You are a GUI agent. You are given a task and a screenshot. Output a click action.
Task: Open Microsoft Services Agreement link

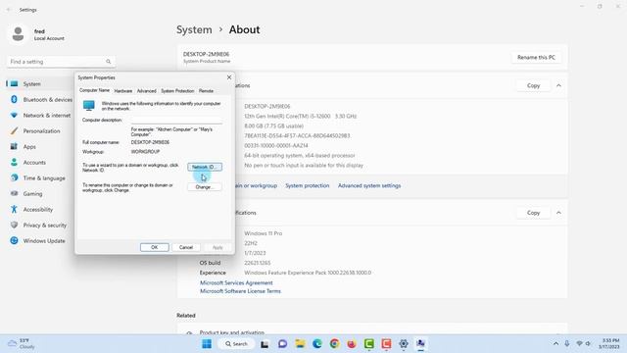click(x=236, y=283)
